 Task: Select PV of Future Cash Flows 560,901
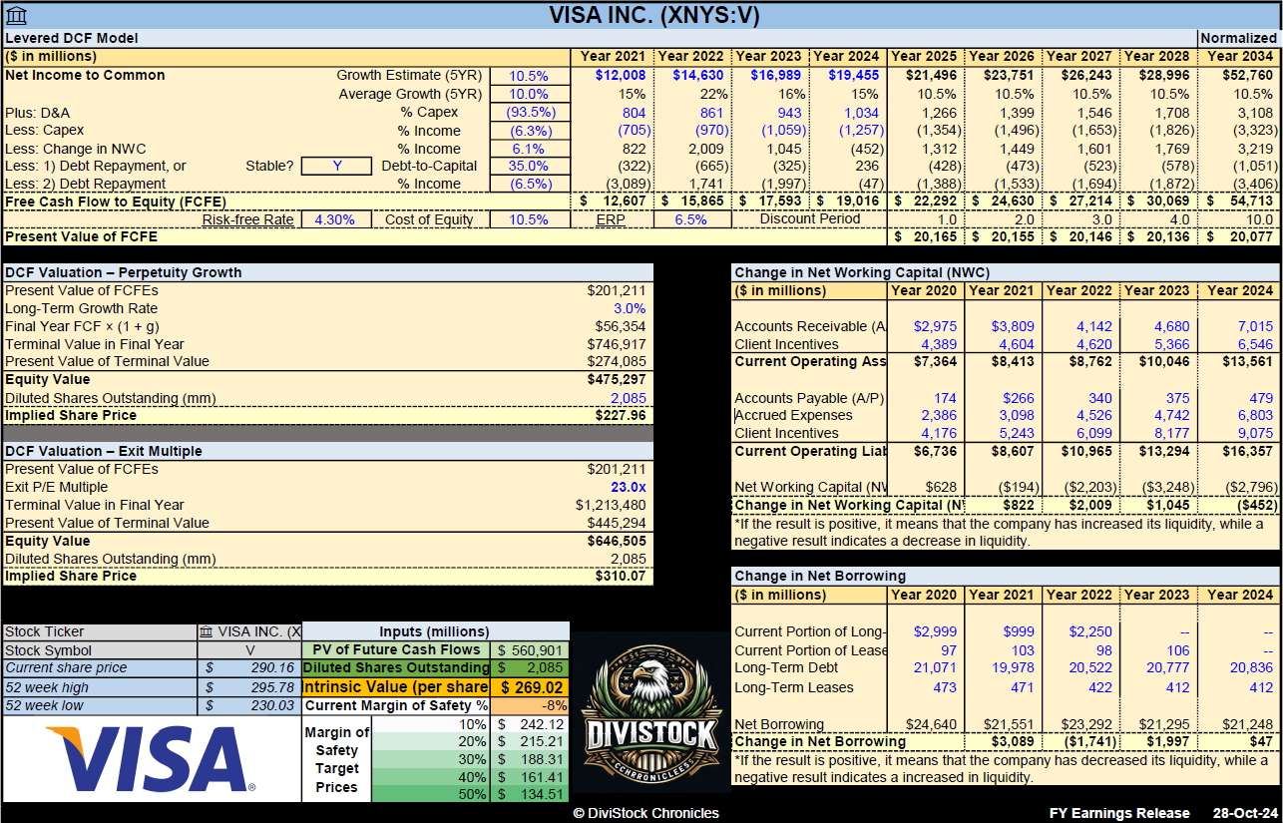pos(530,650)
